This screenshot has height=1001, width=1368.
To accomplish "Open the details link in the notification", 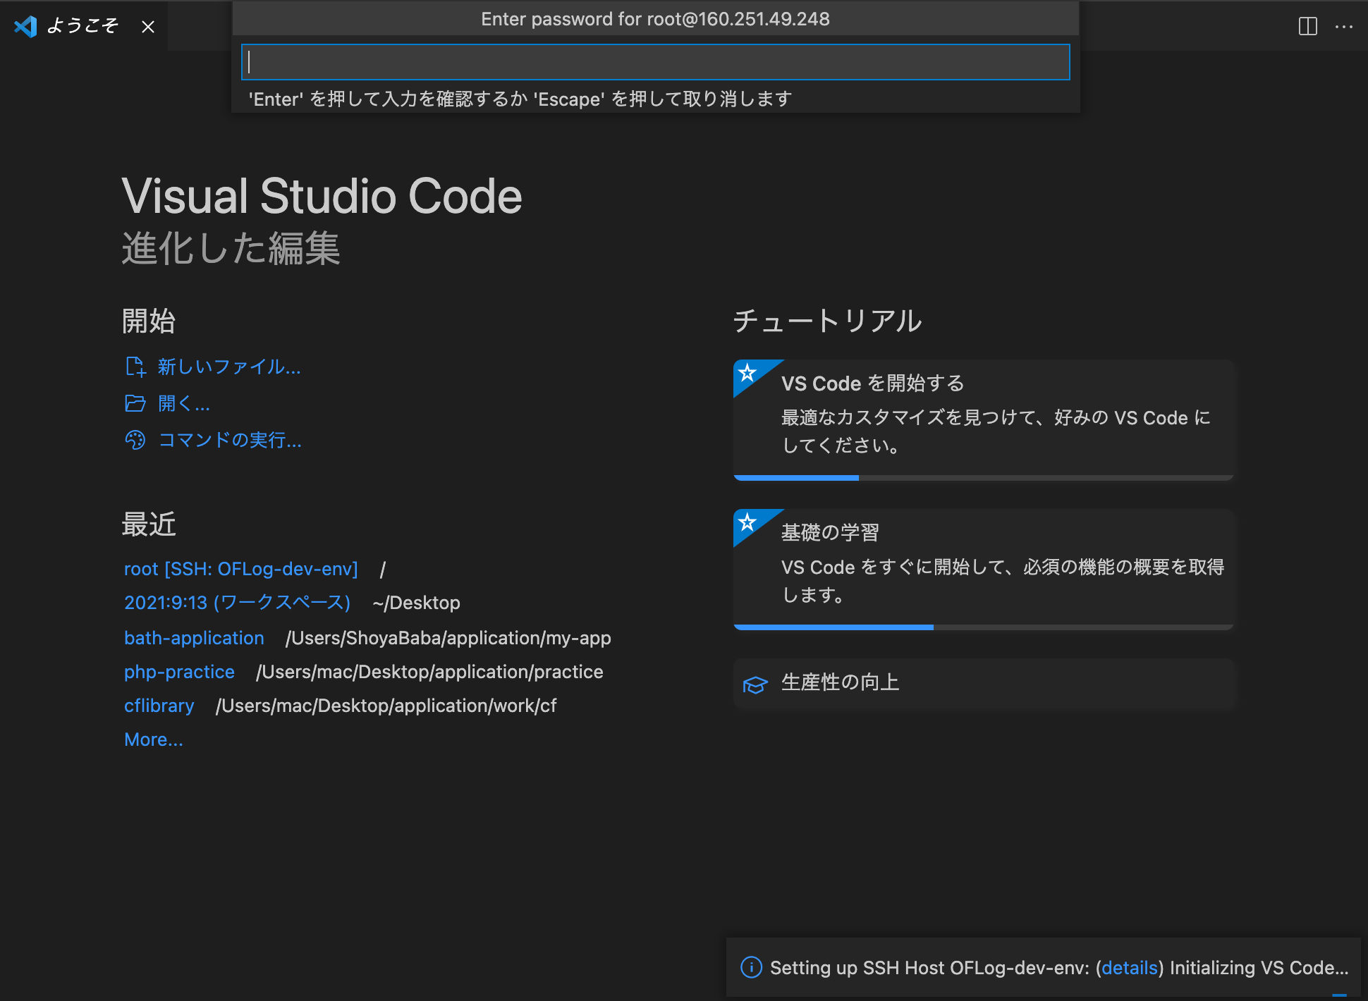I will coord(1129,968).
